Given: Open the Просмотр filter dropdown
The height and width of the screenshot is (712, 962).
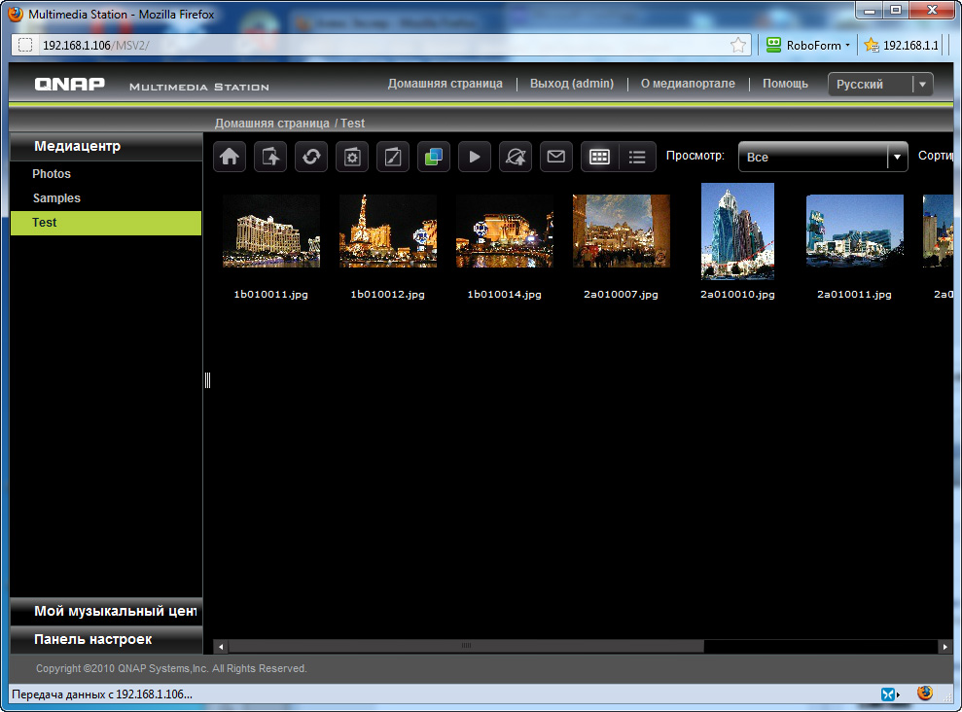Looking at the screenshot, I should pos(822,157).
